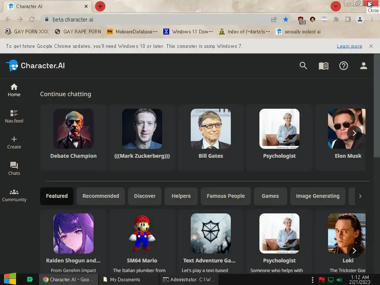Open the Windows 11 Dow… bookmark
Image resolution: width=380 pixels, height=285 pixels.
188,32
